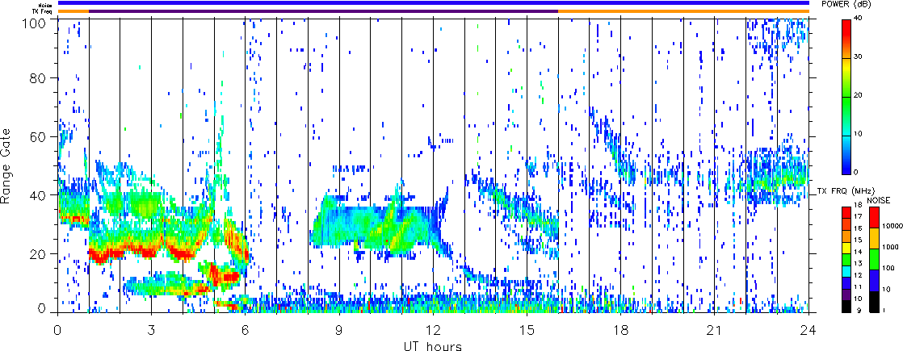Click the '24' tick on UT hours axis
903x351 pixels.
point(808,330)
